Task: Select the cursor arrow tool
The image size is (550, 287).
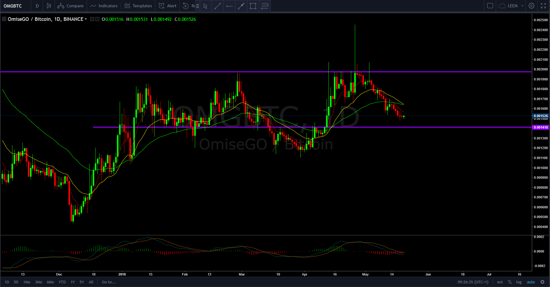Action: (205, 6)
